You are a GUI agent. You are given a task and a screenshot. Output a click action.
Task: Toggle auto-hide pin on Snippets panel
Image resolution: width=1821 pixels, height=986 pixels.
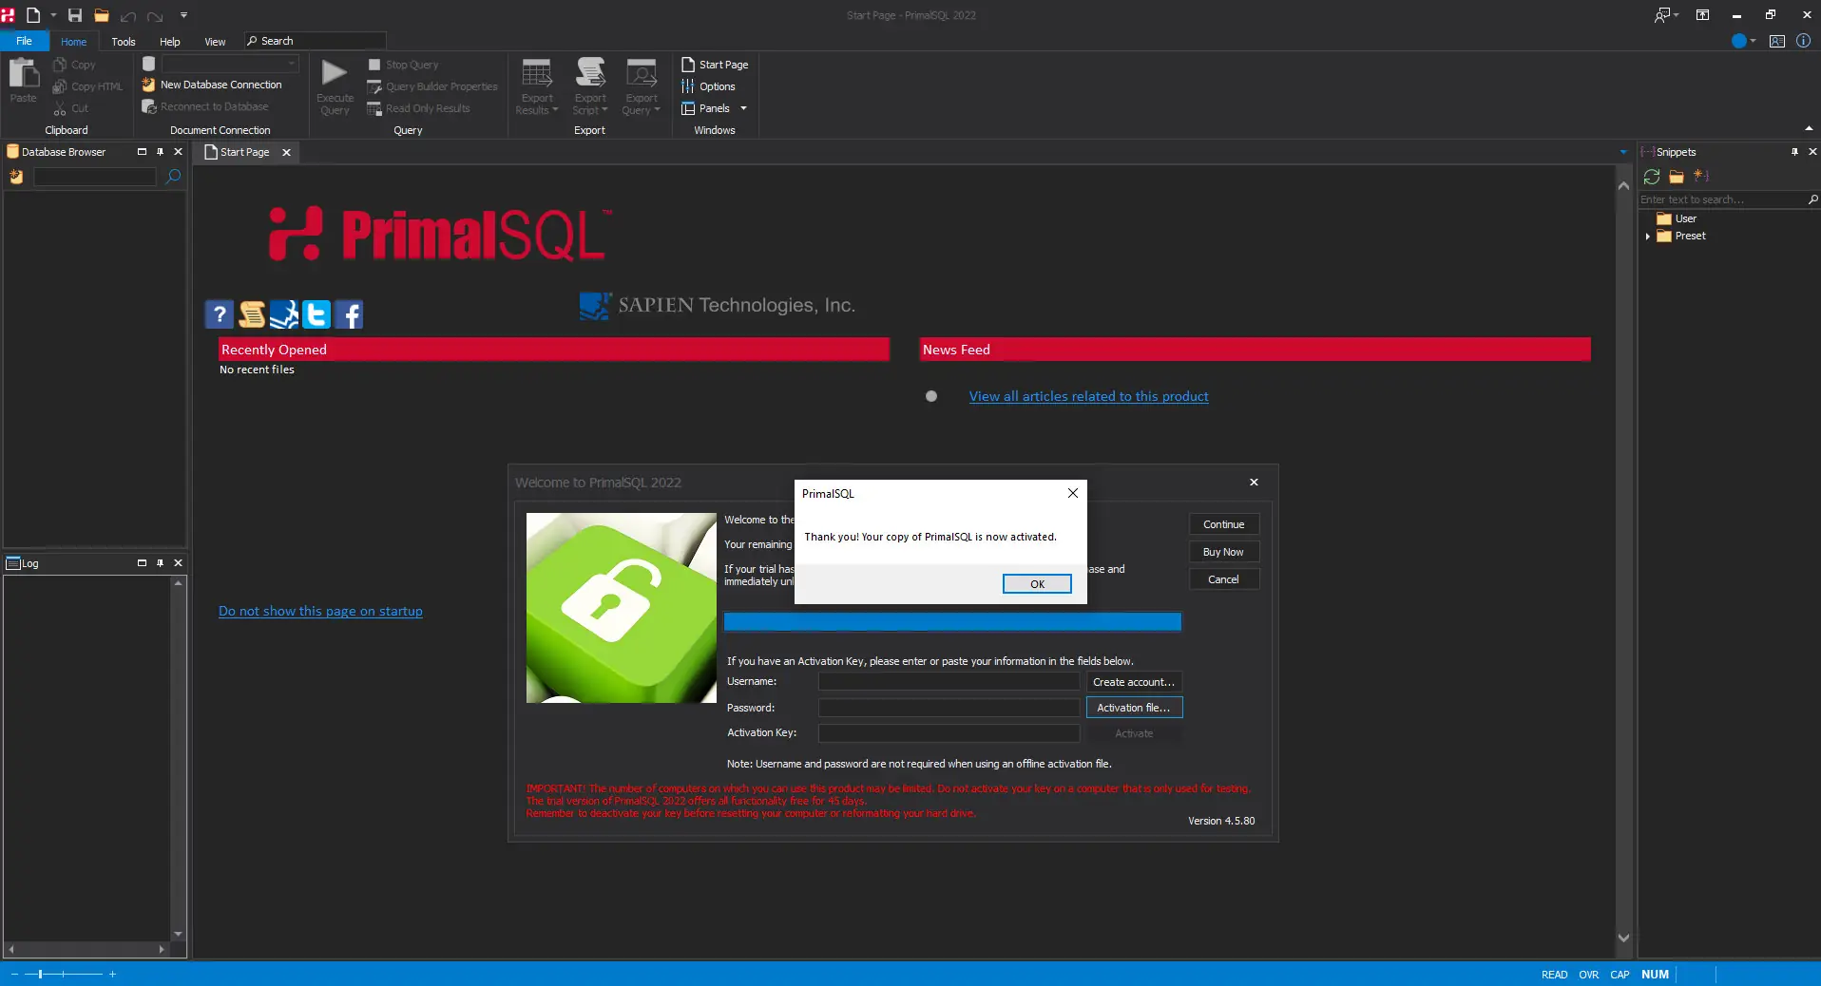point(1794,152)
